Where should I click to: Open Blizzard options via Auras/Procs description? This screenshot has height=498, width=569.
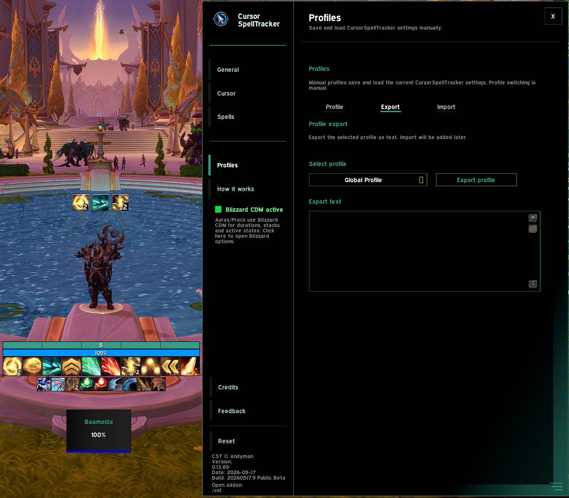tap(247, 231)
